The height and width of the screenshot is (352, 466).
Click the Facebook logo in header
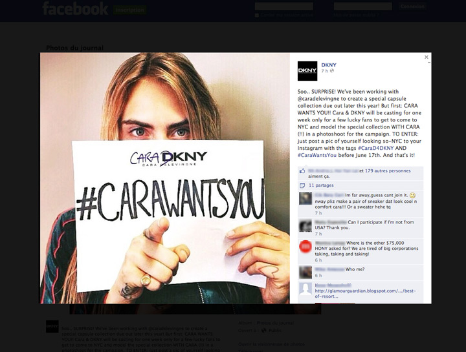click(x=76, y=8)
